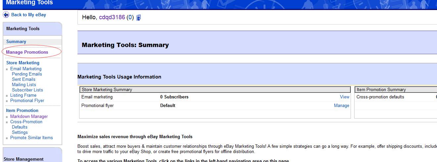
Task: Click View in the Email marketing row
Action: coord(345,97)
